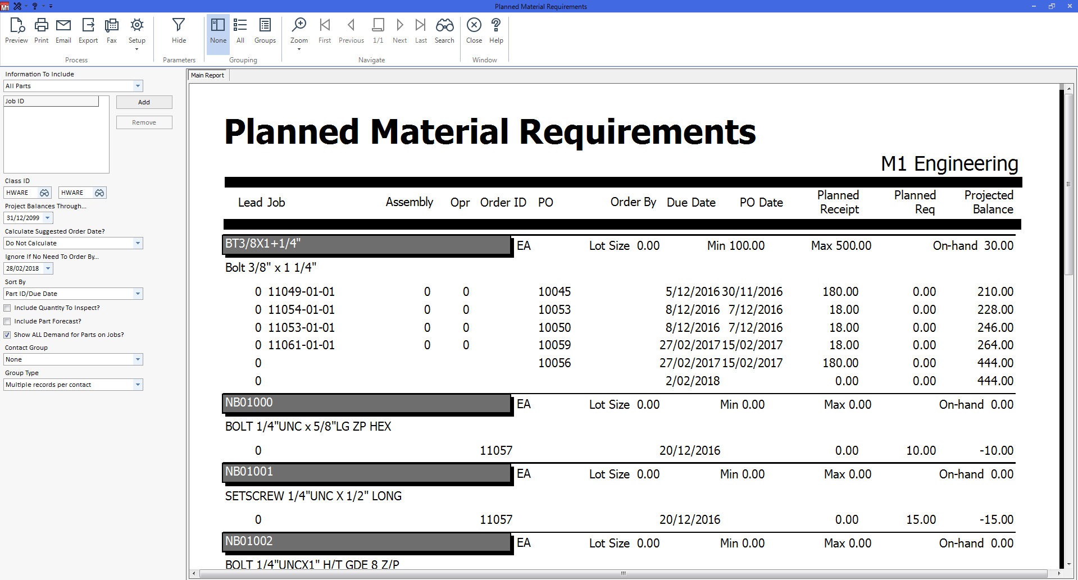Click the horizontal scrollbar under the report

click(624, 573)
